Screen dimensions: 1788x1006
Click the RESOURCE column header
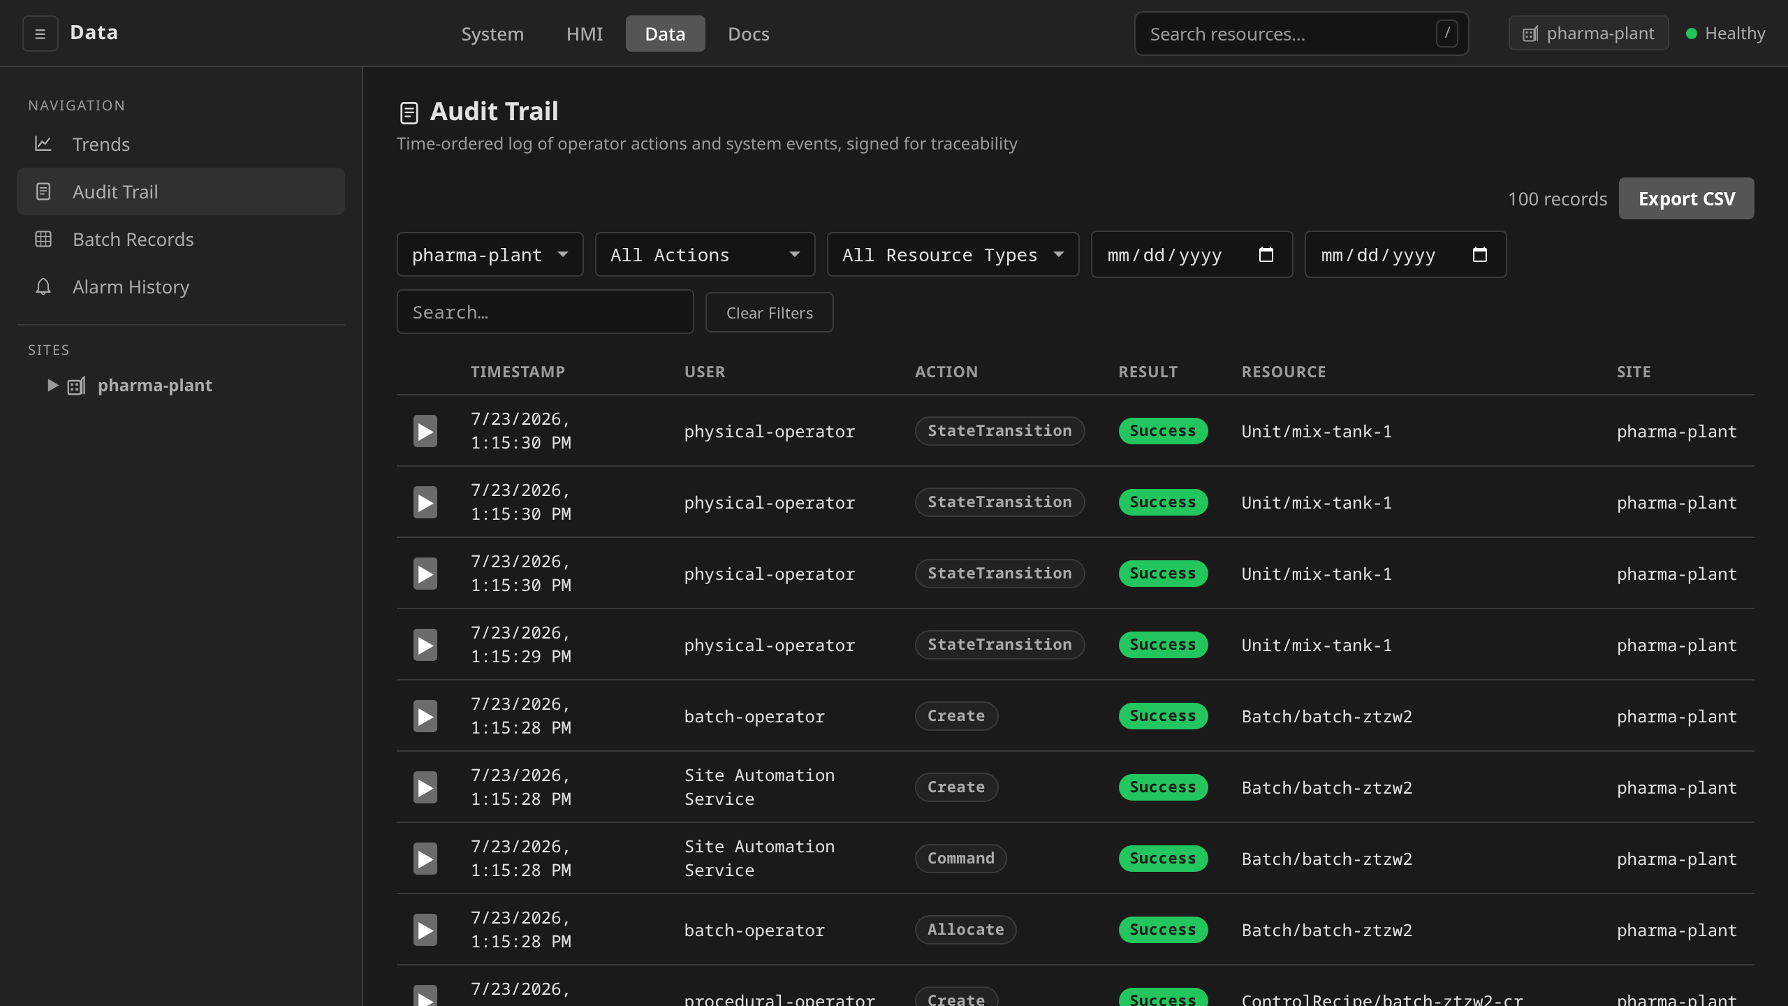pos(1284,372)
